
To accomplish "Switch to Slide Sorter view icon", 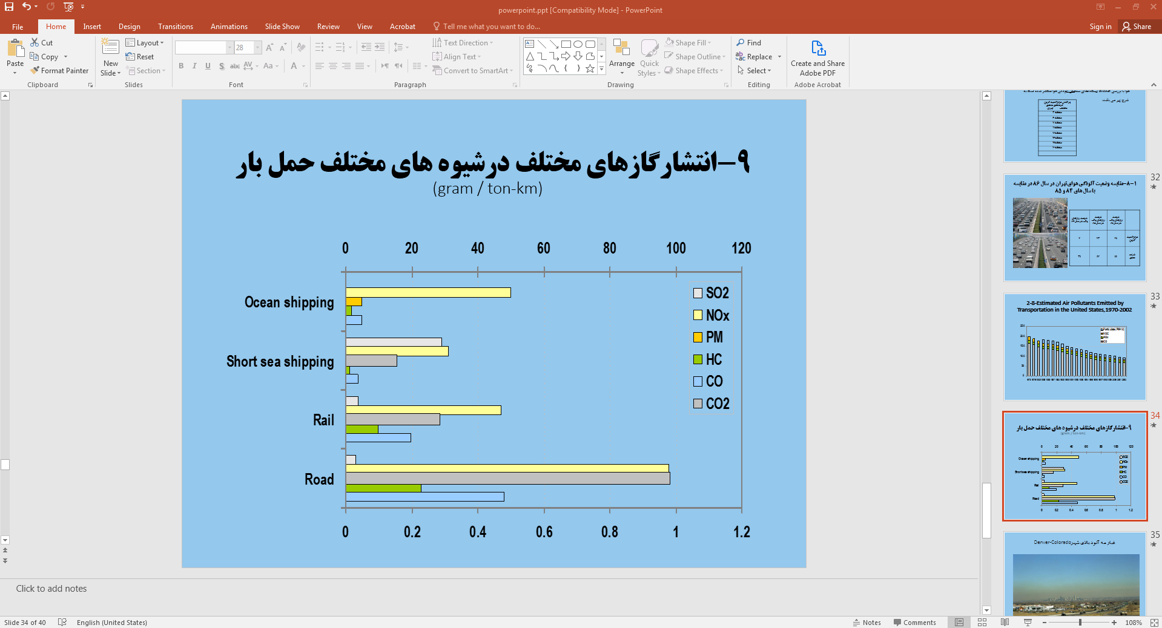I will click(982, 622).
